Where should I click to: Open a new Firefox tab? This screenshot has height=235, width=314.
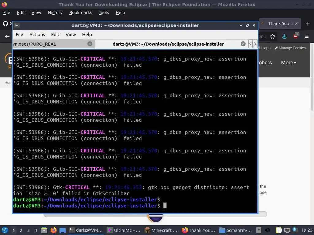tap(308, 24)
